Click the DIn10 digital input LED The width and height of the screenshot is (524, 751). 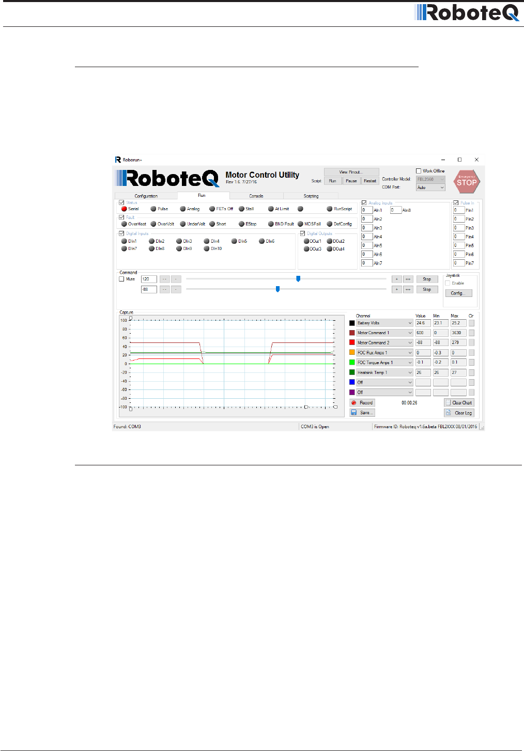point(207,248)
